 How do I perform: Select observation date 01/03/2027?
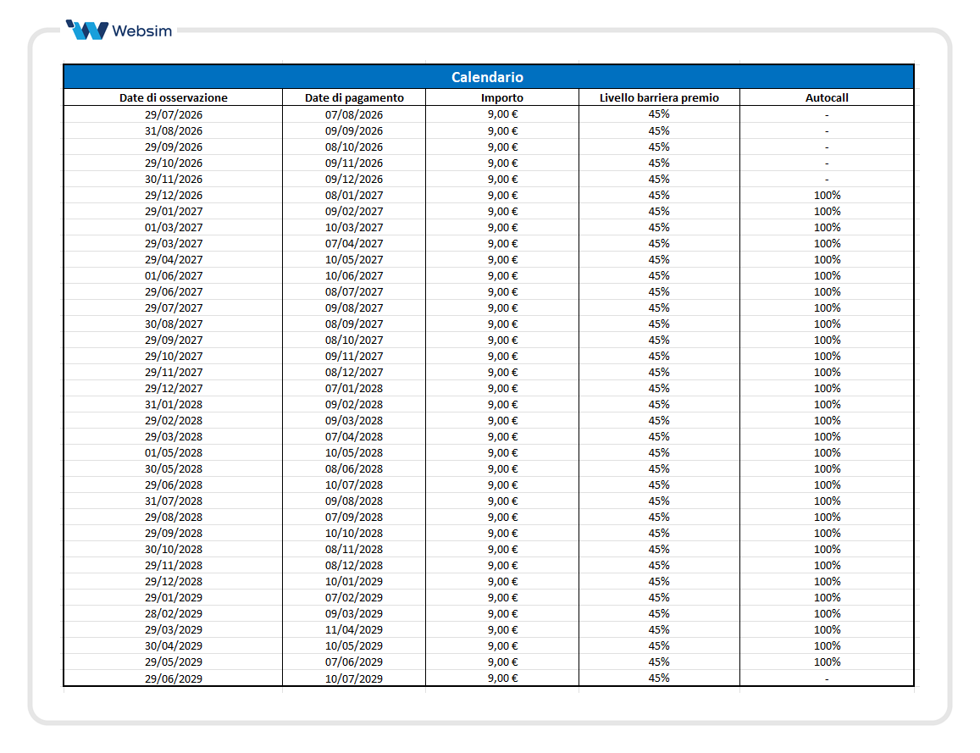click(x=173, y=228)
